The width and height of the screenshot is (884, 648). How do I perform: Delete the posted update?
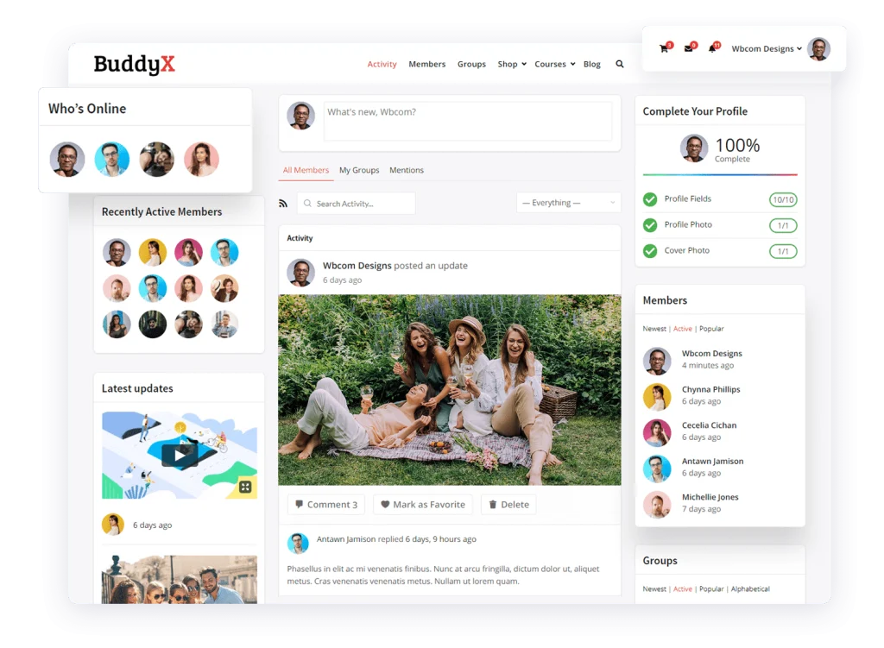pos(508,504)
